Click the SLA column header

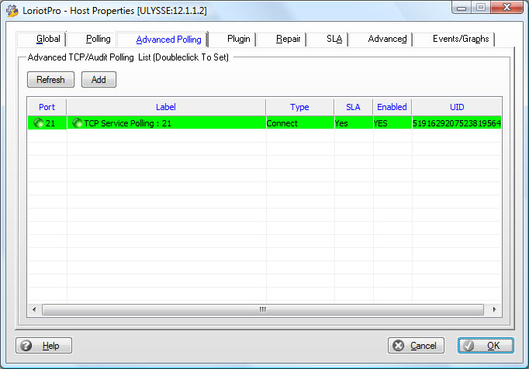353,107
